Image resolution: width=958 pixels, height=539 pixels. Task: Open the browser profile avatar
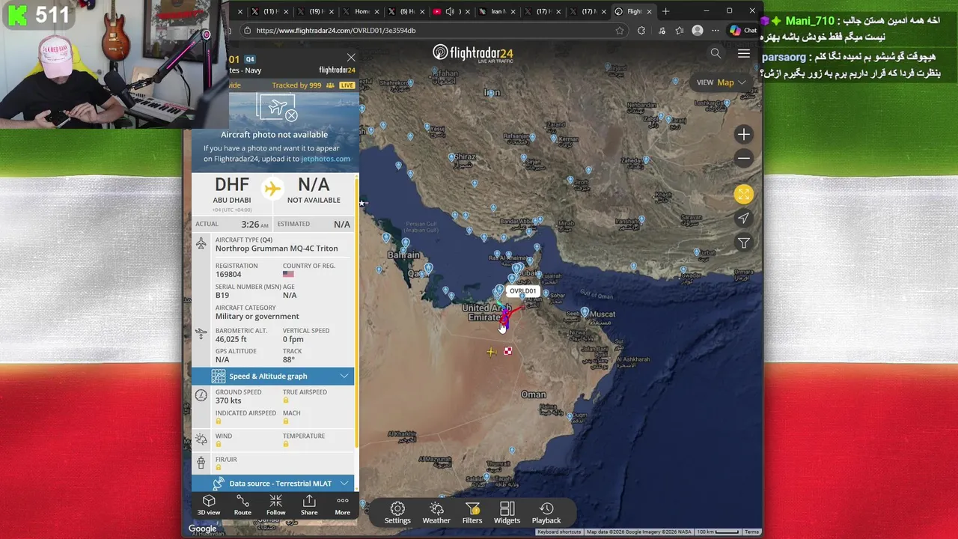(x=698, y=31)
